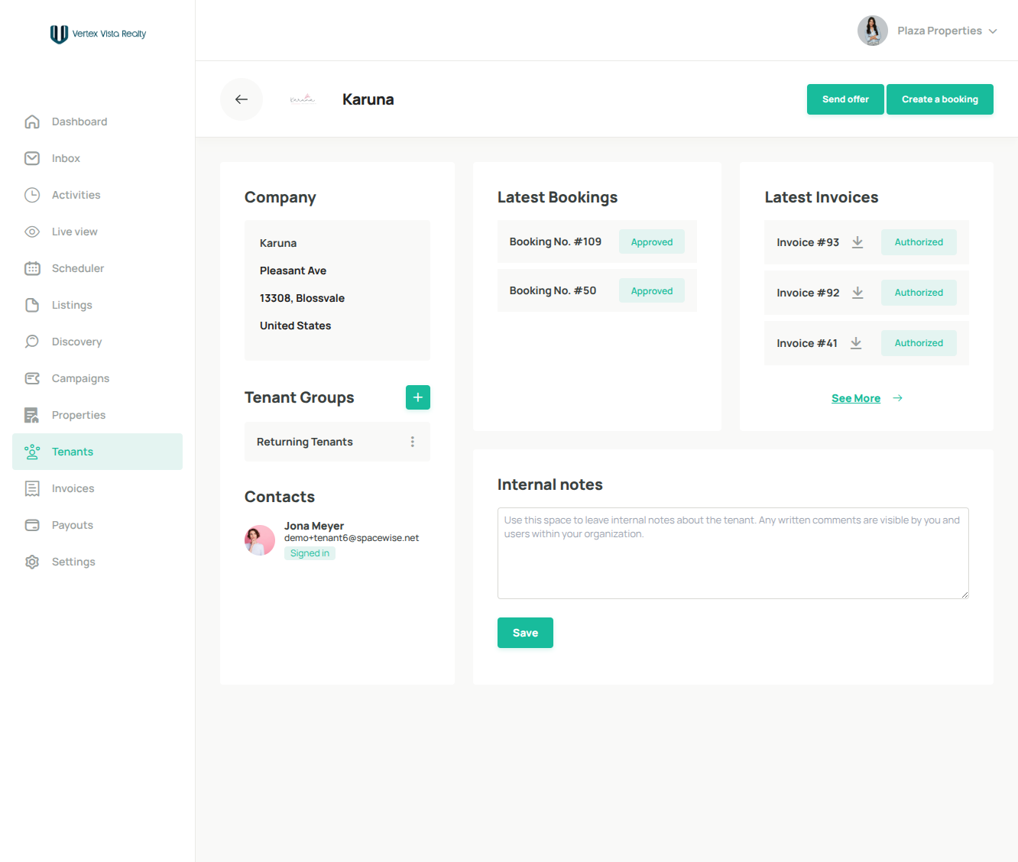Click the arrow next to See More
Screen dimensions: 1018x862
pyautogui.click(x=898, y=398)
